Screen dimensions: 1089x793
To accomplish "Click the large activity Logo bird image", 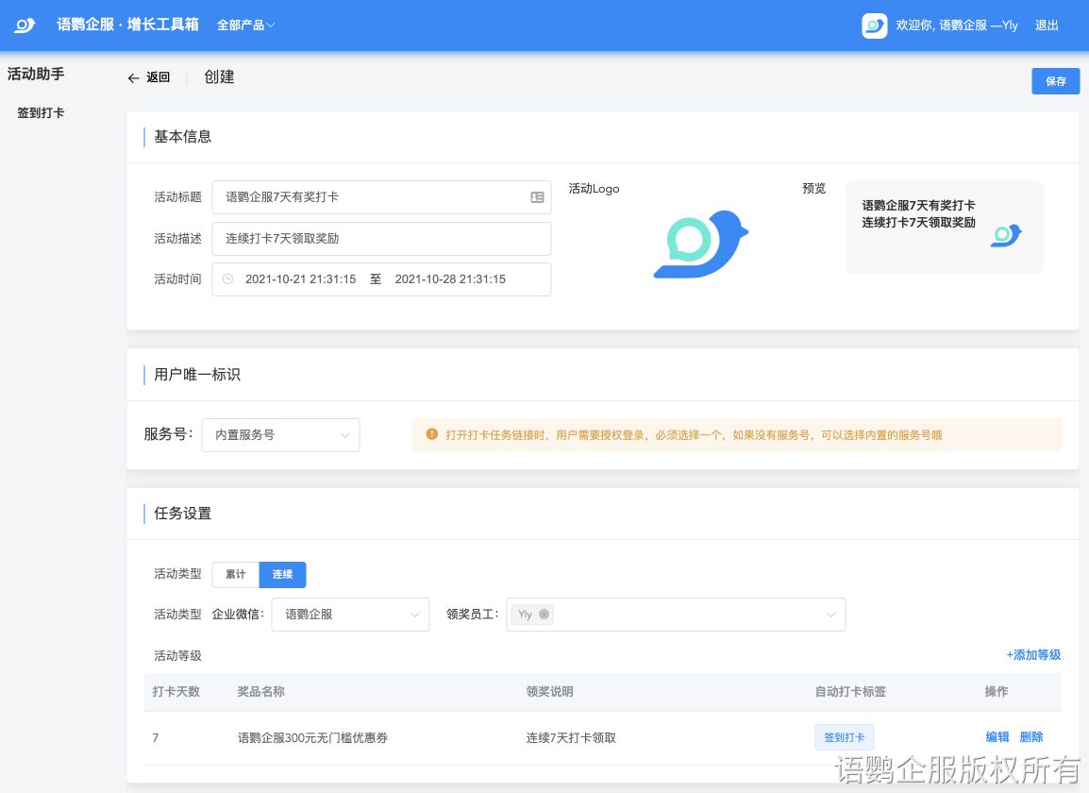I will coord(700,245).
